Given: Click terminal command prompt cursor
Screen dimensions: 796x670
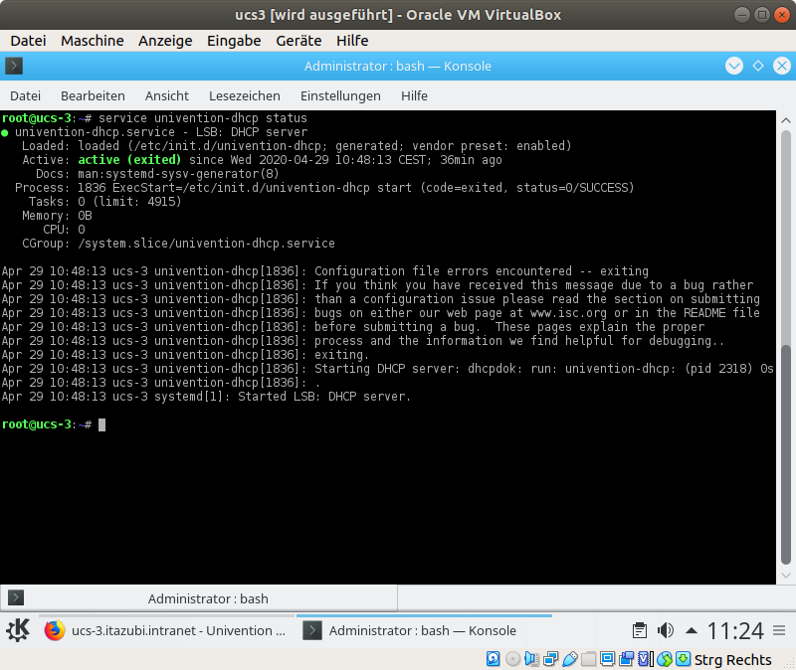Looking at the screenshot, I should click(x=102, y=424).
